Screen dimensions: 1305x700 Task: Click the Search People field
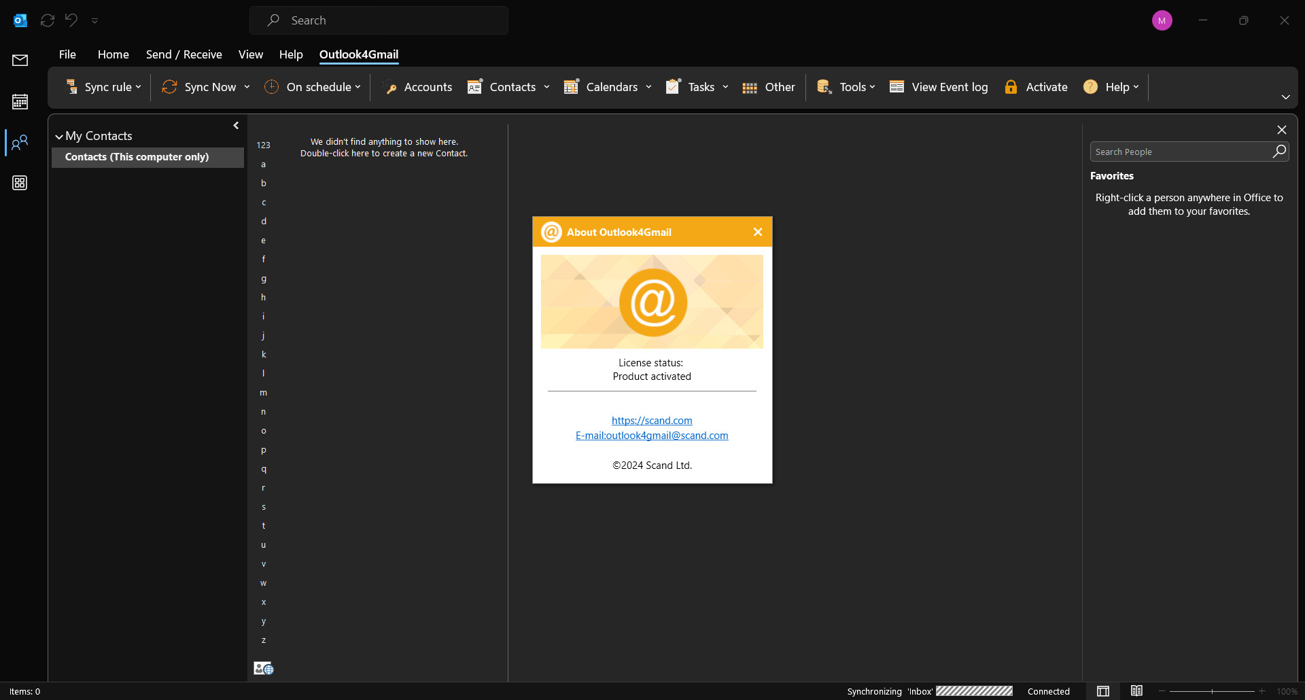tap(1181, 152)
